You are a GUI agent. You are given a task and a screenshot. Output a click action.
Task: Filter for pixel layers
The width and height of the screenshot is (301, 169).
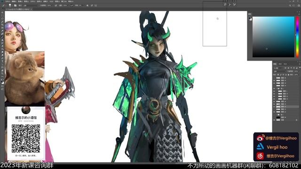[x=285, y=68]
